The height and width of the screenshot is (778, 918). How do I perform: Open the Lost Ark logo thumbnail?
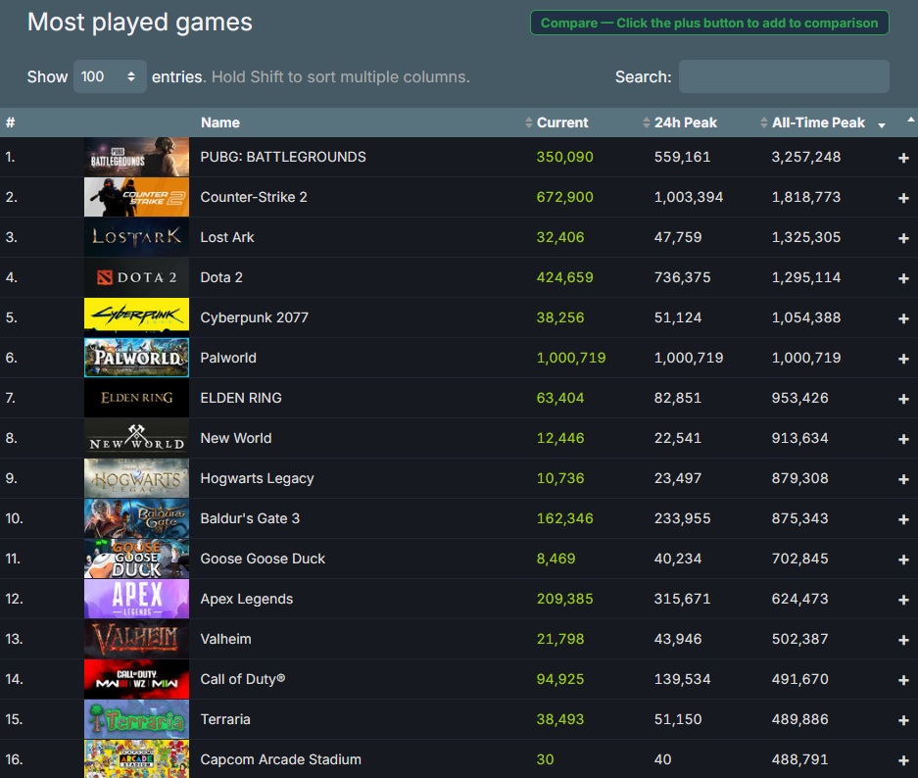tap(136, 237)
